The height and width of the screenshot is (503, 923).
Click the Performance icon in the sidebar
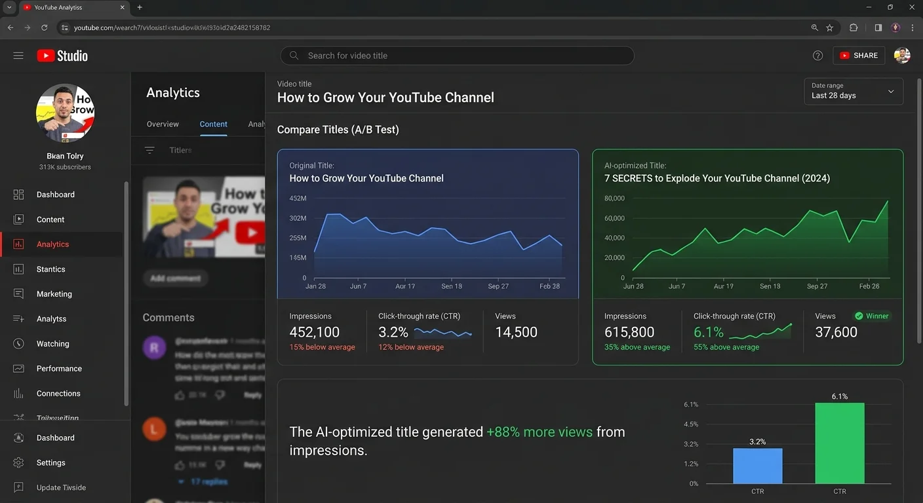tap(18, 369)
